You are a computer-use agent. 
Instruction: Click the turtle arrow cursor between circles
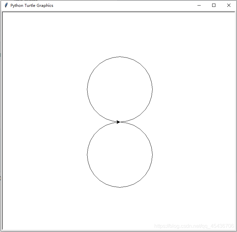pyautogui.click(x=118, y=122)
